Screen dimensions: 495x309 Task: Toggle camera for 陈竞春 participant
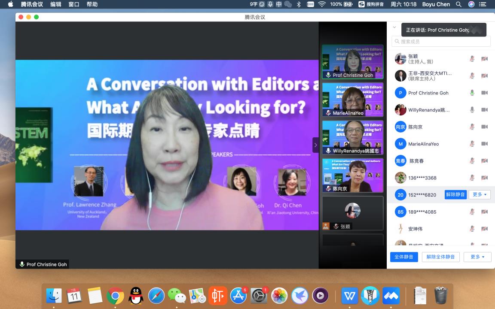(x=484, y=161)
